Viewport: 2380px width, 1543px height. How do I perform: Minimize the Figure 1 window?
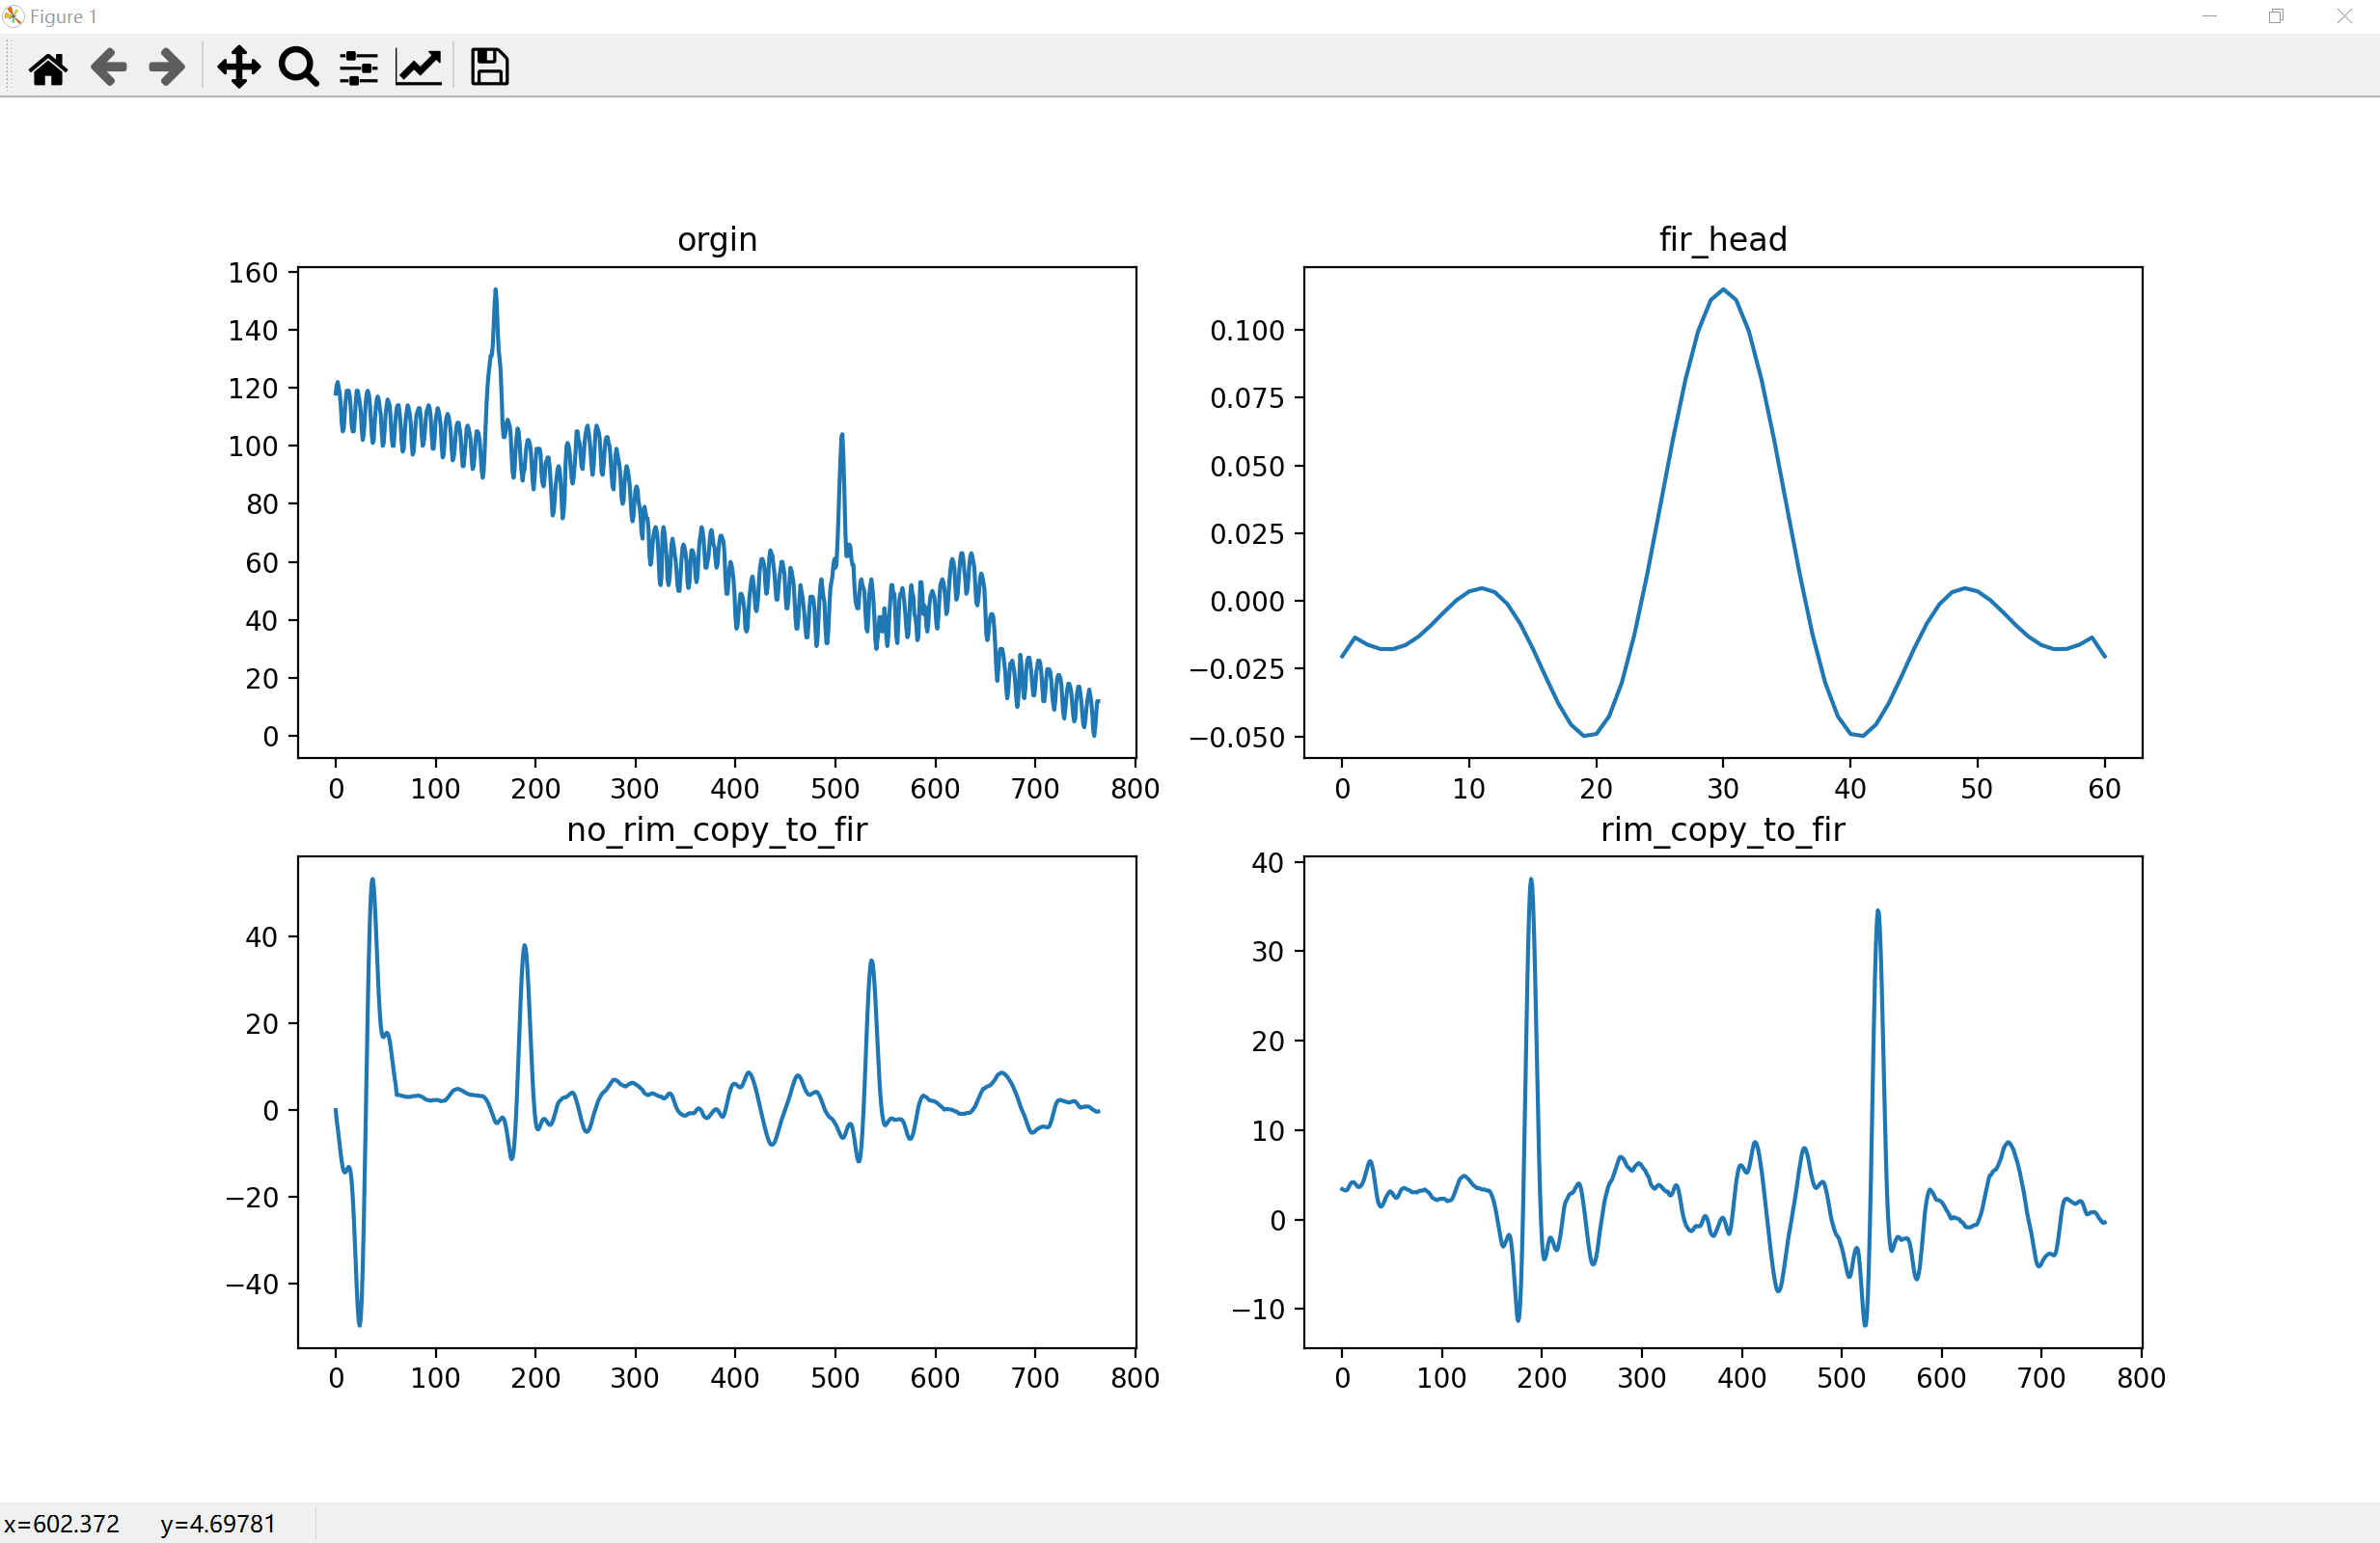coord(2209,16)
